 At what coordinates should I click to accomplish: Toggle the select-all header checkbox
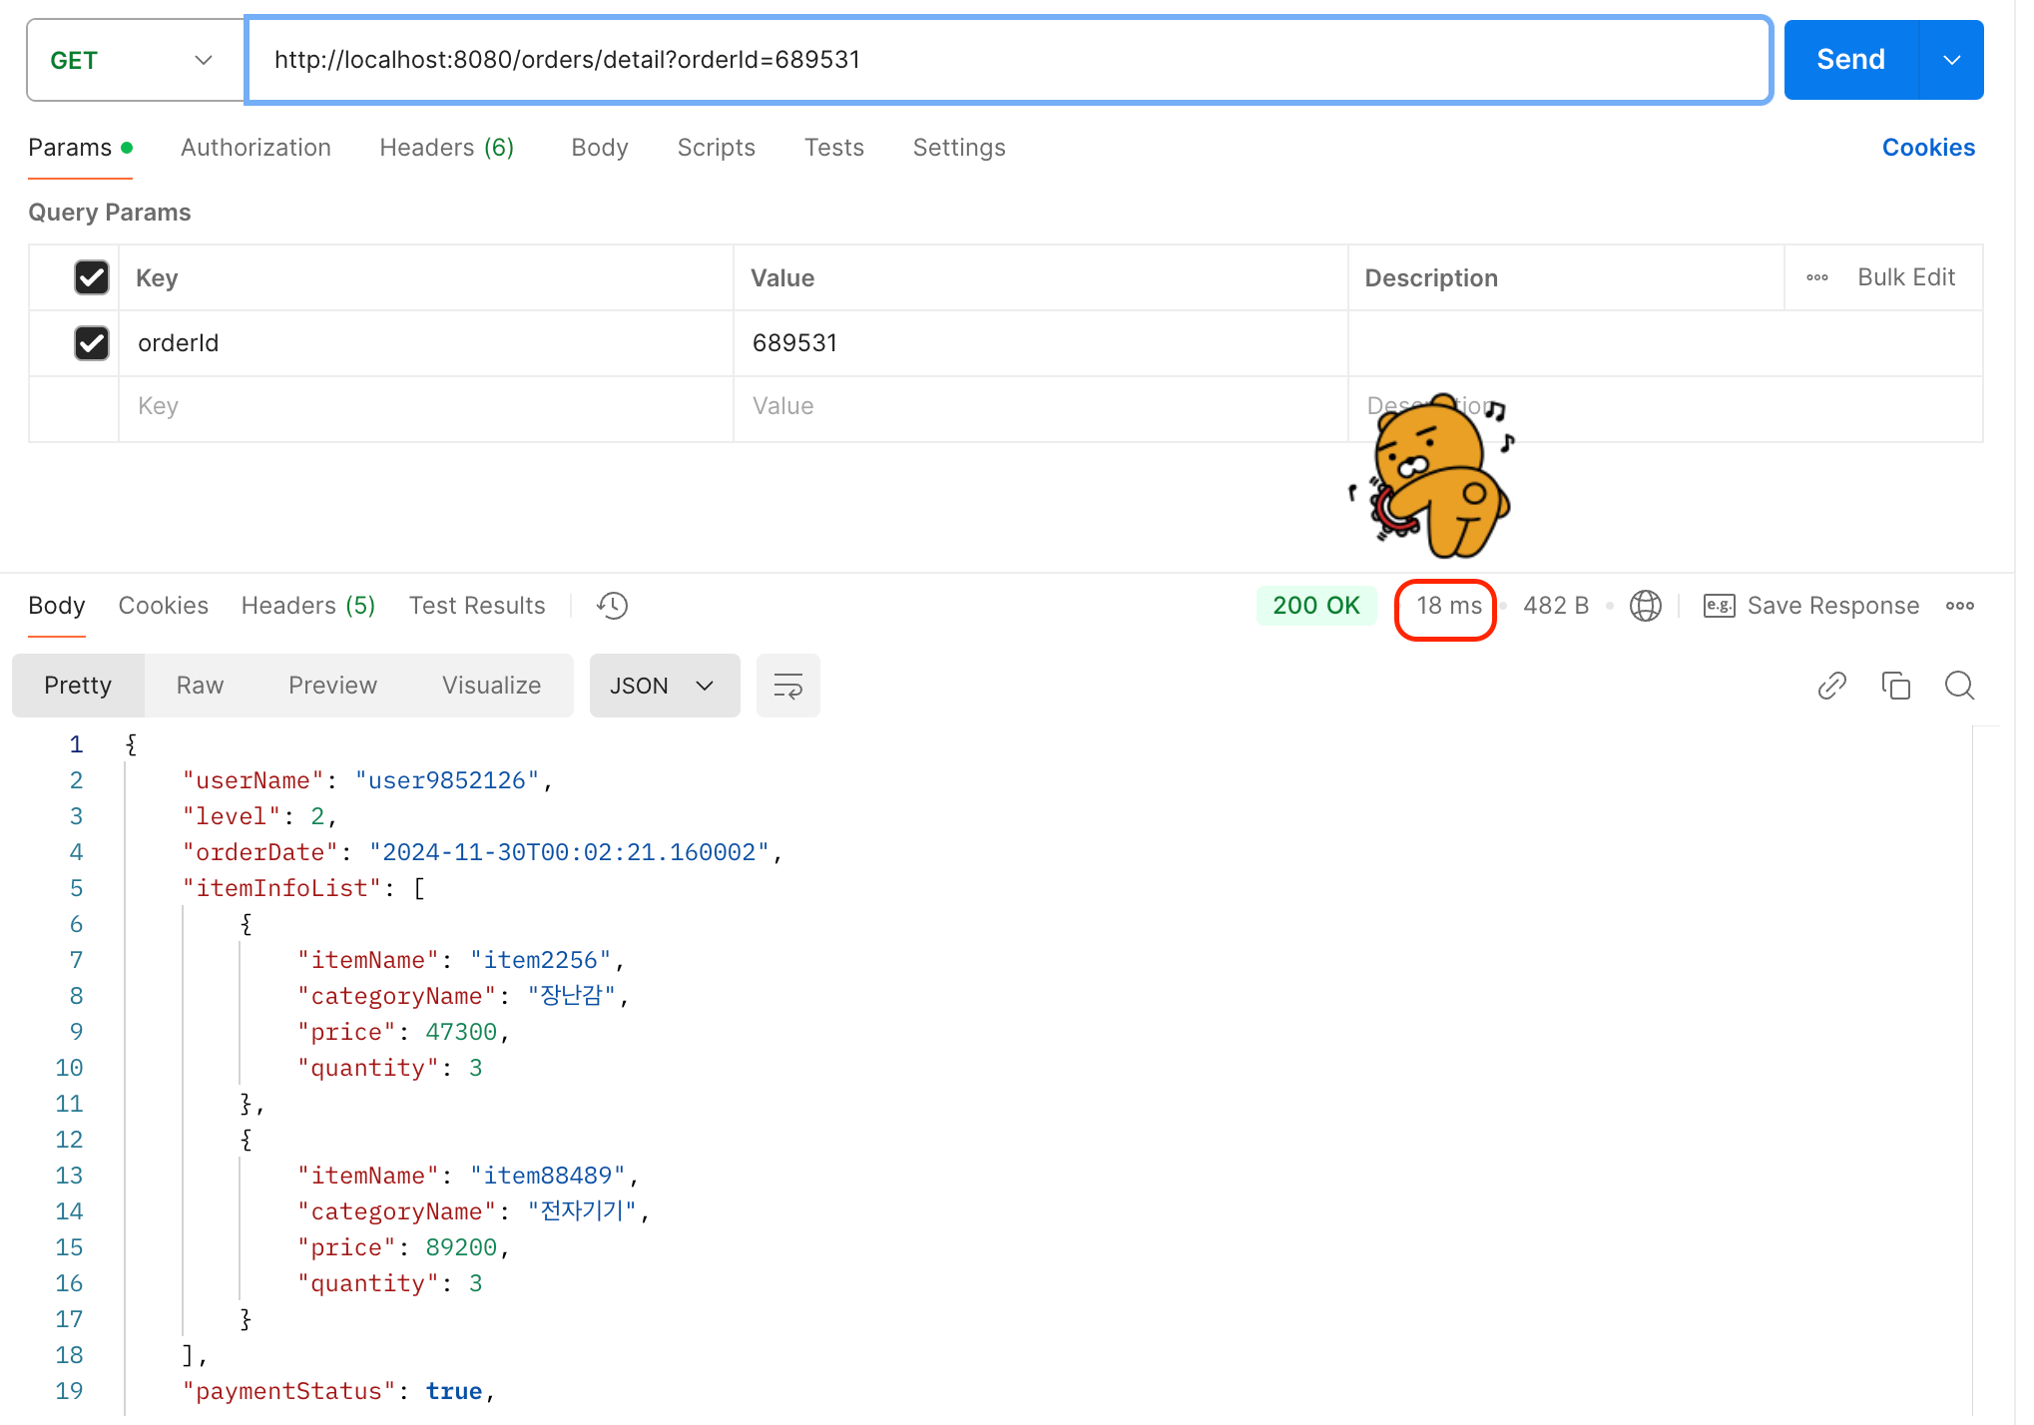pyautogui.click(x=92, y=277)
